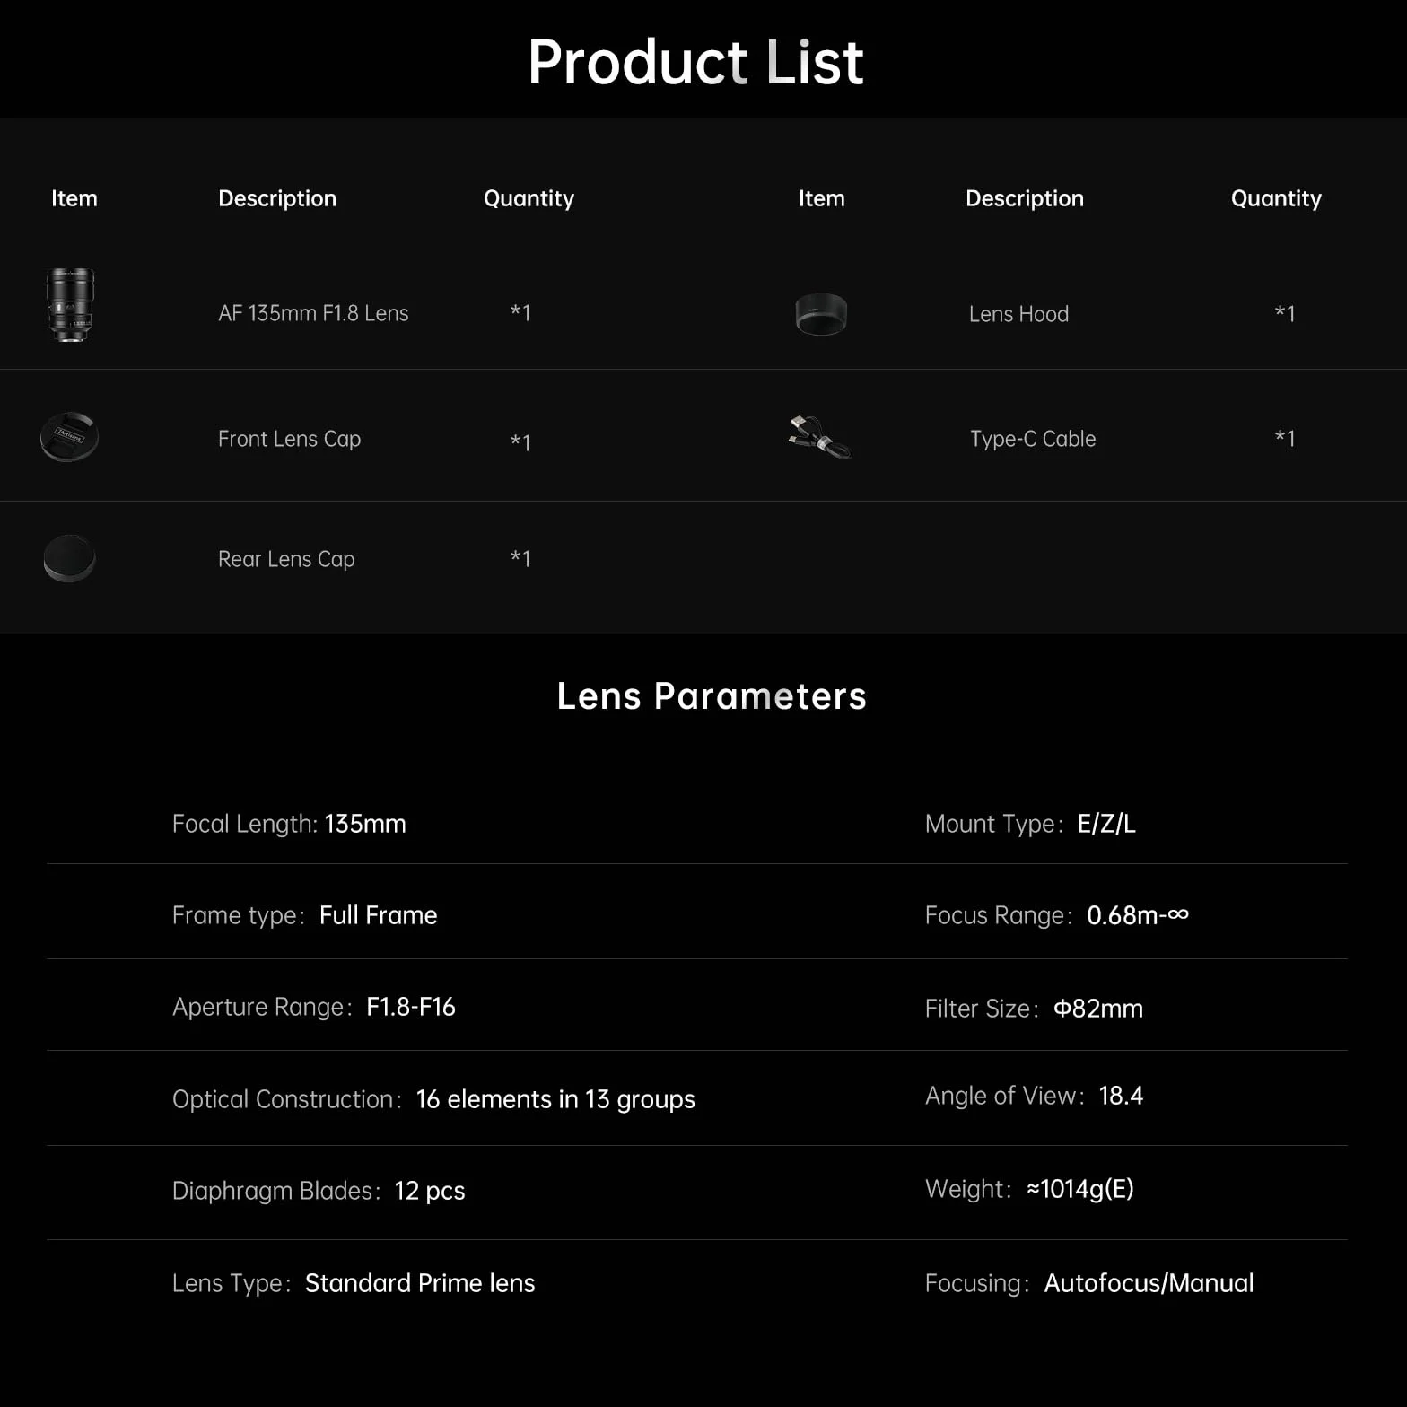
Task: Click the Focal Length 135mm value
Action: pos(365,824)
